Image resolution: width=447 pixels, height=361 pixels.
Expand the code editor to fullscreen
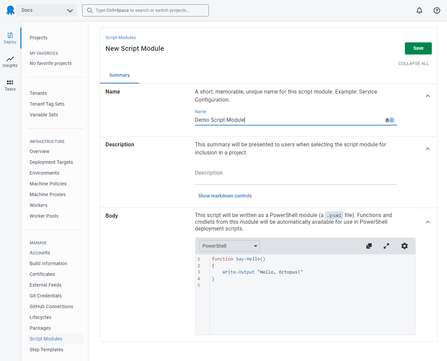pos(386,246)
